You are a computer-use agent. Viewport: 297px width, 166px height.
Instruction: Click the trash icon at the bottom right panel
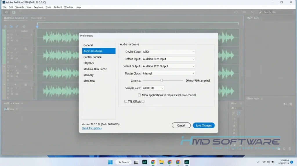click(290, 149)
